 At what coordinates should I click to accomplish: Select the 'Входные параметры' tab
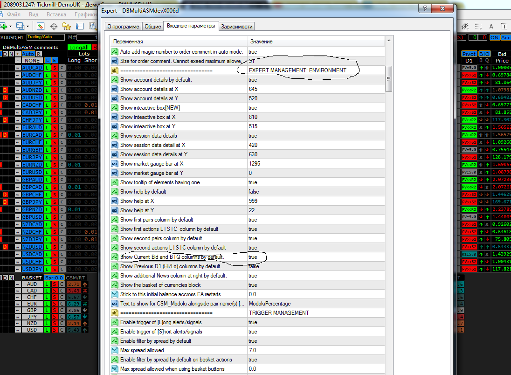191,26
